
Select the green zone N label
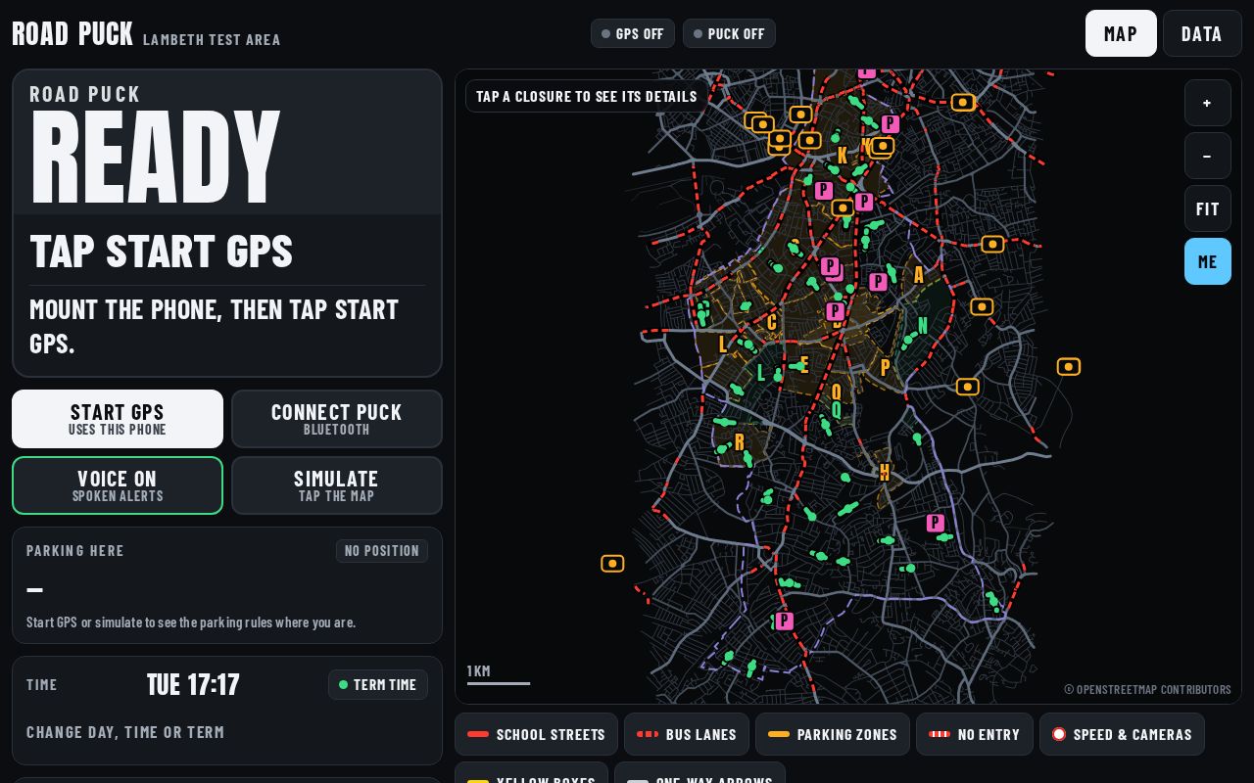pyautogui.click(x=922, y=326)
